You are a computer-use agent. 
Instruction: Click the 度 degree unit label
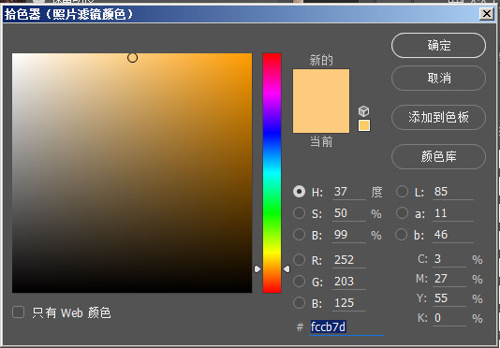point(376,192)
